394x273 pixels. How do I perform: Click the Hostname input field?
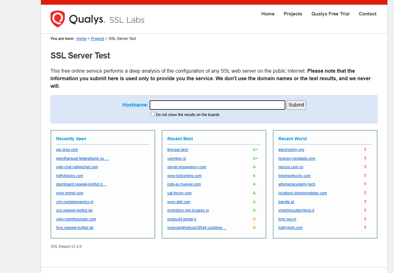[217, 105]
